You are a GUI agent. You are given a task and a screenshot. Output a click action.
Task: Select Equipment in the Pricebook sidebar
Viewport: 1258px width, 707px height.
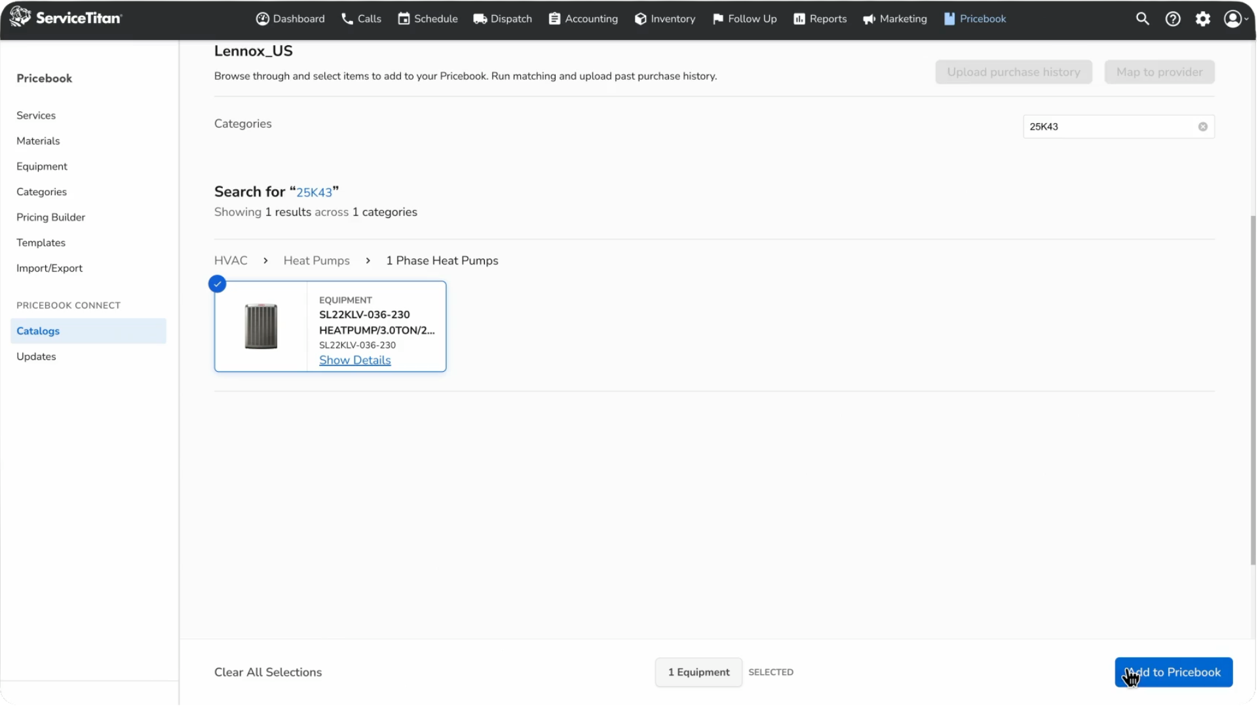coord(42,167)
